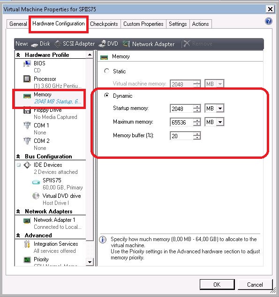Decrease Startup memory with down spinner
The image size is (279, 297).
(197, 110)
